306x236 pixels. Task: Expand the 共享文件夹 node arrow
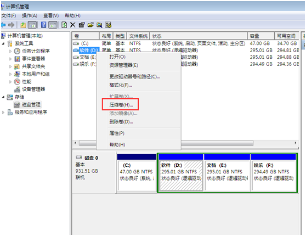tap(10, 66)
